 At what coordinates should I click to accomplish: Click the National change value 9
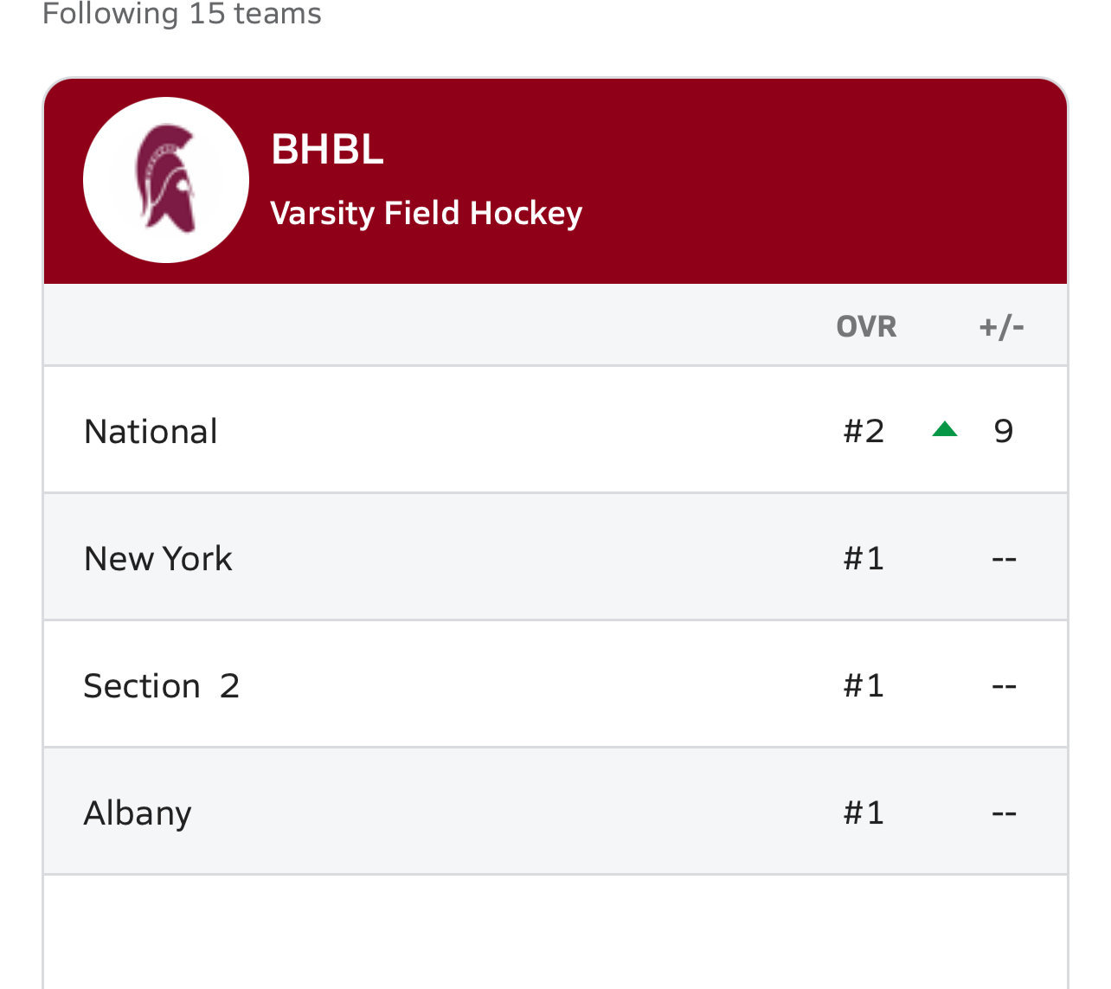(x=1004, y=431)
